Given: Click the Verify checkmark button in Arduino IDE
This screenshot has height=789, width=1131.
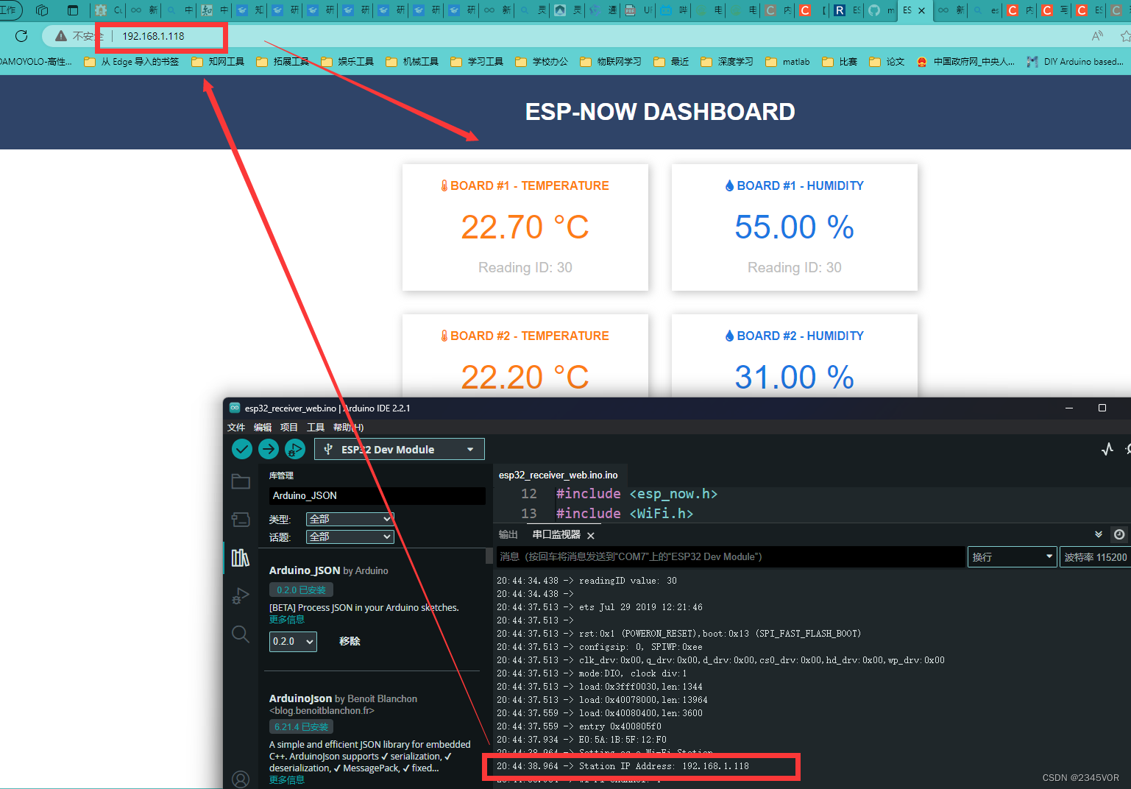Looking at the screenshot, I should [x=242, y=449].
